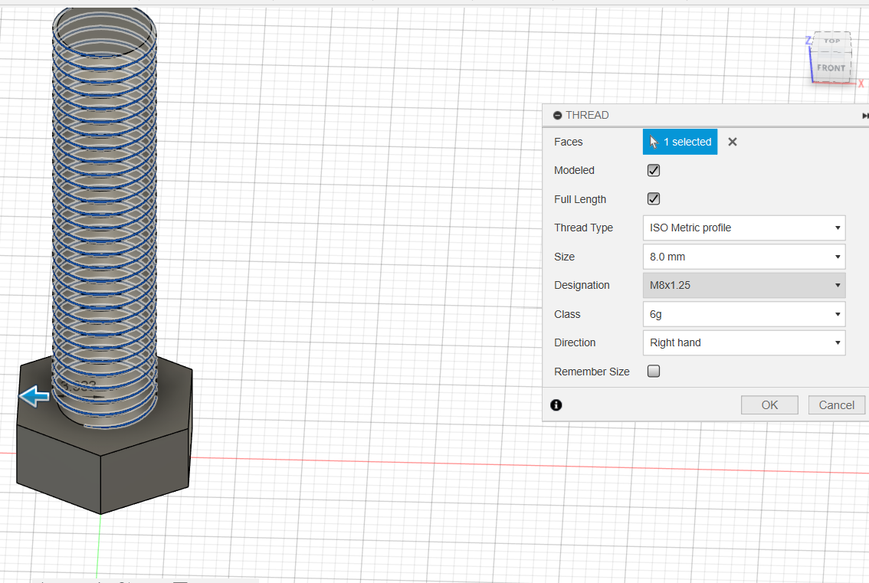Click the 'Full Length' label text

coord(579,199)
